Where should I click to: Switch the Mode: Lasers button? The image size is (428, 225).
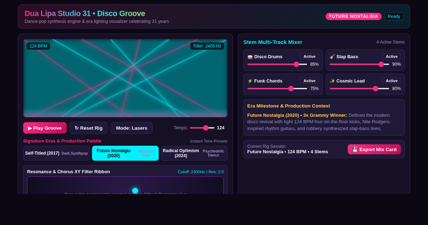pyautogui.click(x=132, y=128)
